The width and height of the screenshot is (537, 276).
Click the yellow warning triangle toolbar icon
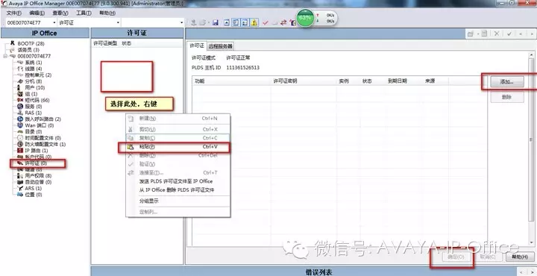[x=254, y=22]
